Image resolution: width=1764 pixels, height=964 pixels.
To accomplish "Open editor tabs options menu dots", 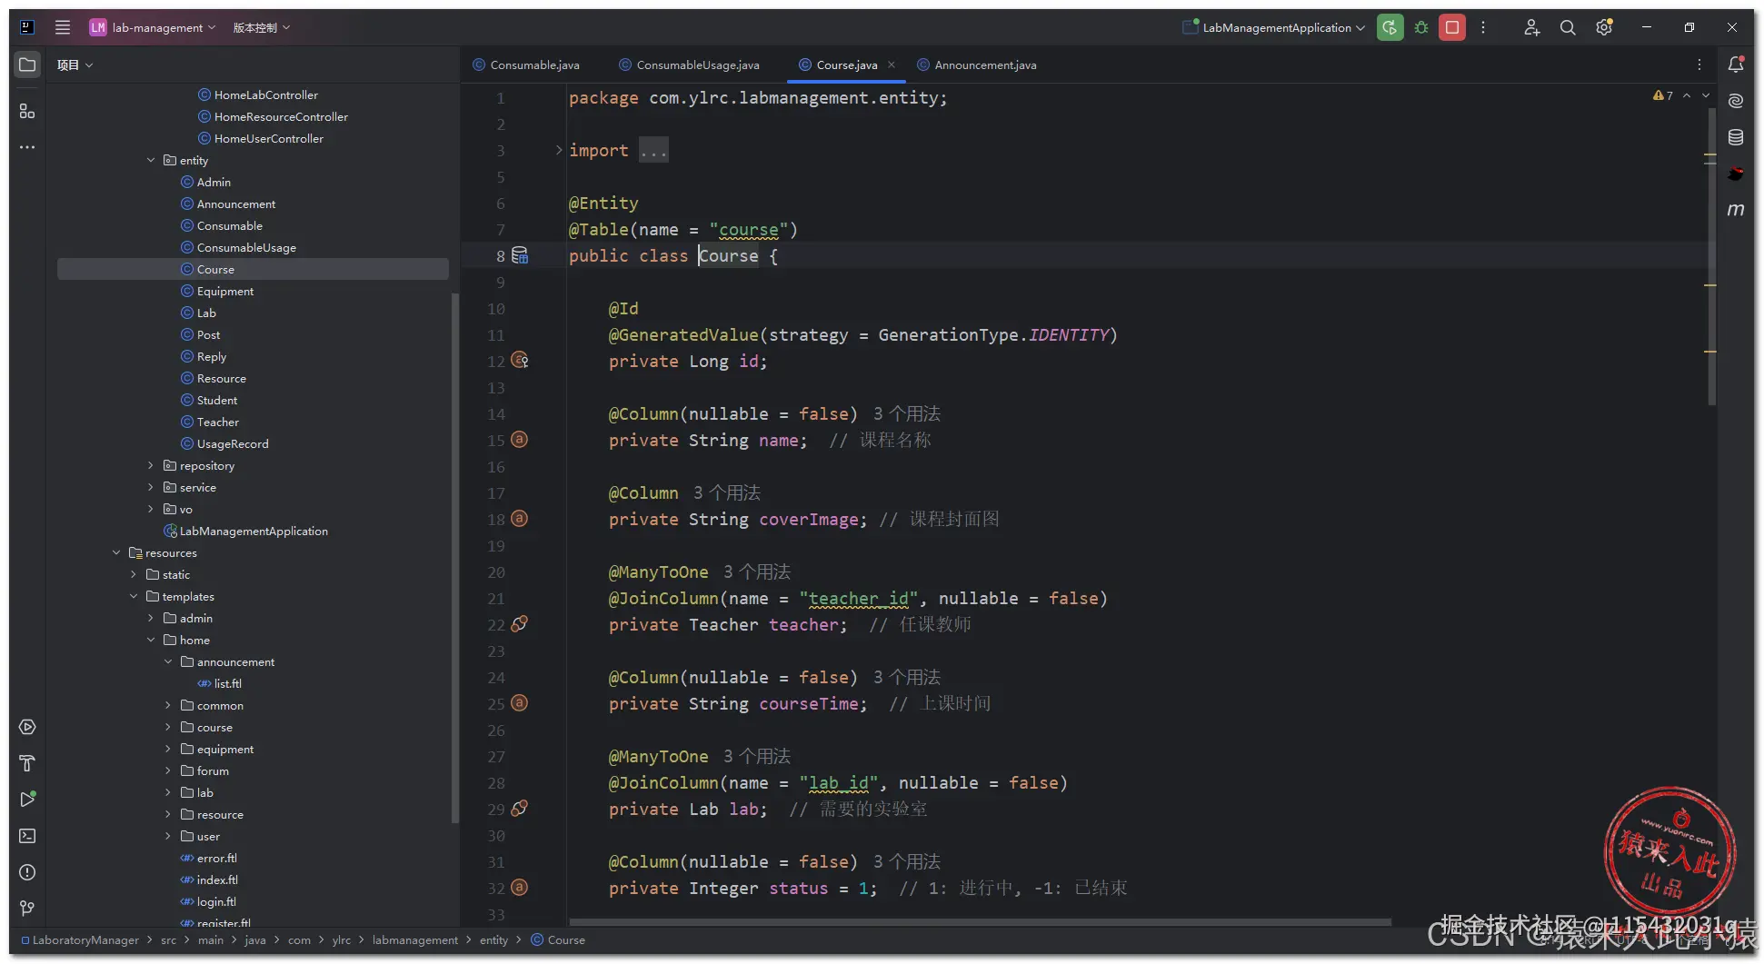I will click(1699, 65).
